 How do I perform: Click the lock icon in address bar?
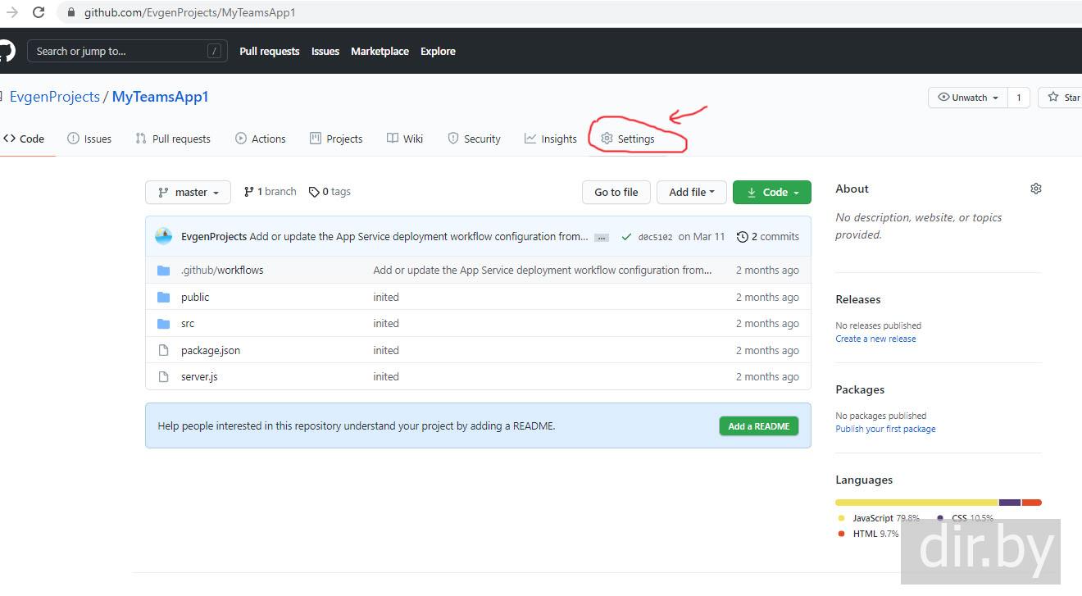click(x=70, y=12)
